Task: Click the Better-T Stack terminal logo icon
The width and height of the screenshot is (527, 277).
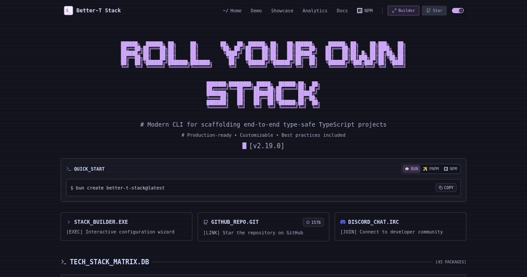Action: tap(69, 11)
